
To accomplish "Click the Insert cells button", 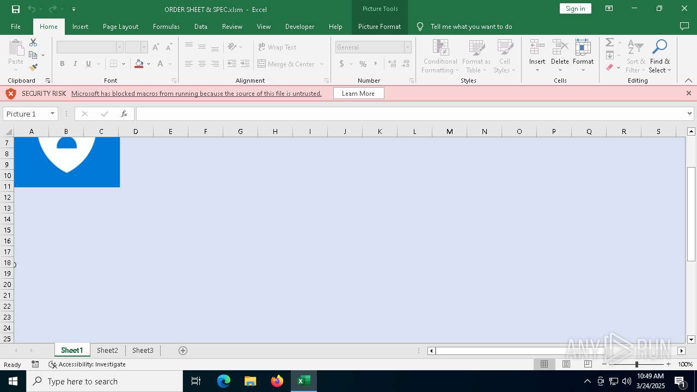I will pyautogui.click(x=537, y=56).
